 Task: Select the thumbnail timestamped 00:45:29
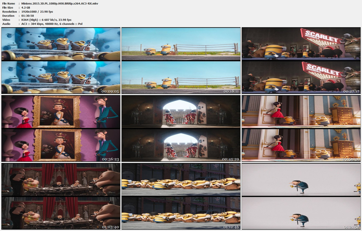click(x=181, y=128)
